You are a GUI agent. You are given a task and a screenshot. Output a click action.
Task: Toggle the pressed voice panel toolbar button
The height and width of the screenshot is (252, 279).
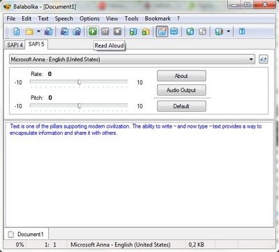click(162, 31)
